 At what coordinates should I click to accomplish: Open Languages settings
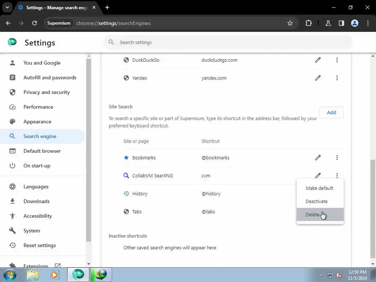pos(42,187)
